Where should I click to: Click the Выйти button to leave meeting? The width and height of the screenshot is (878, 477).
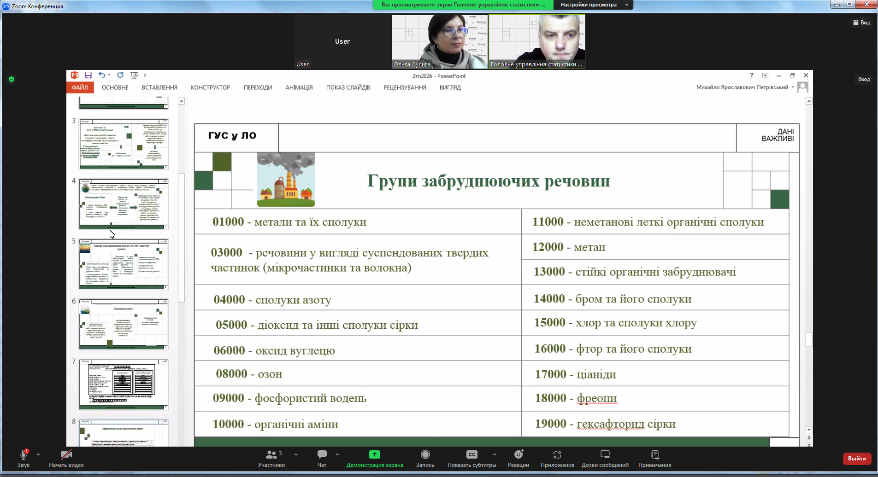[856, 459]
